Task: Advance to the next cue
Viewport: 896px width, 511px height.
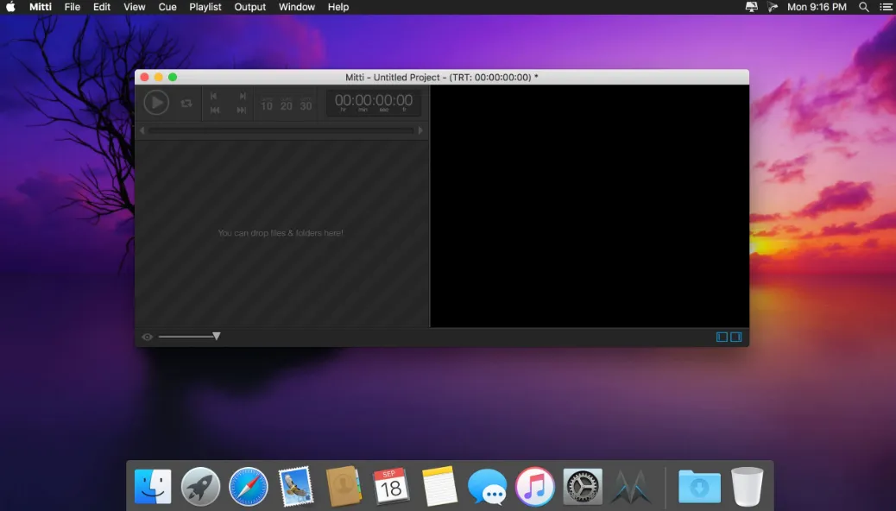Action: coord(243,96)
